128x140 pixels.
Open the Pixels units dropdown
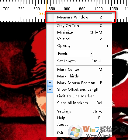[75, 53]
